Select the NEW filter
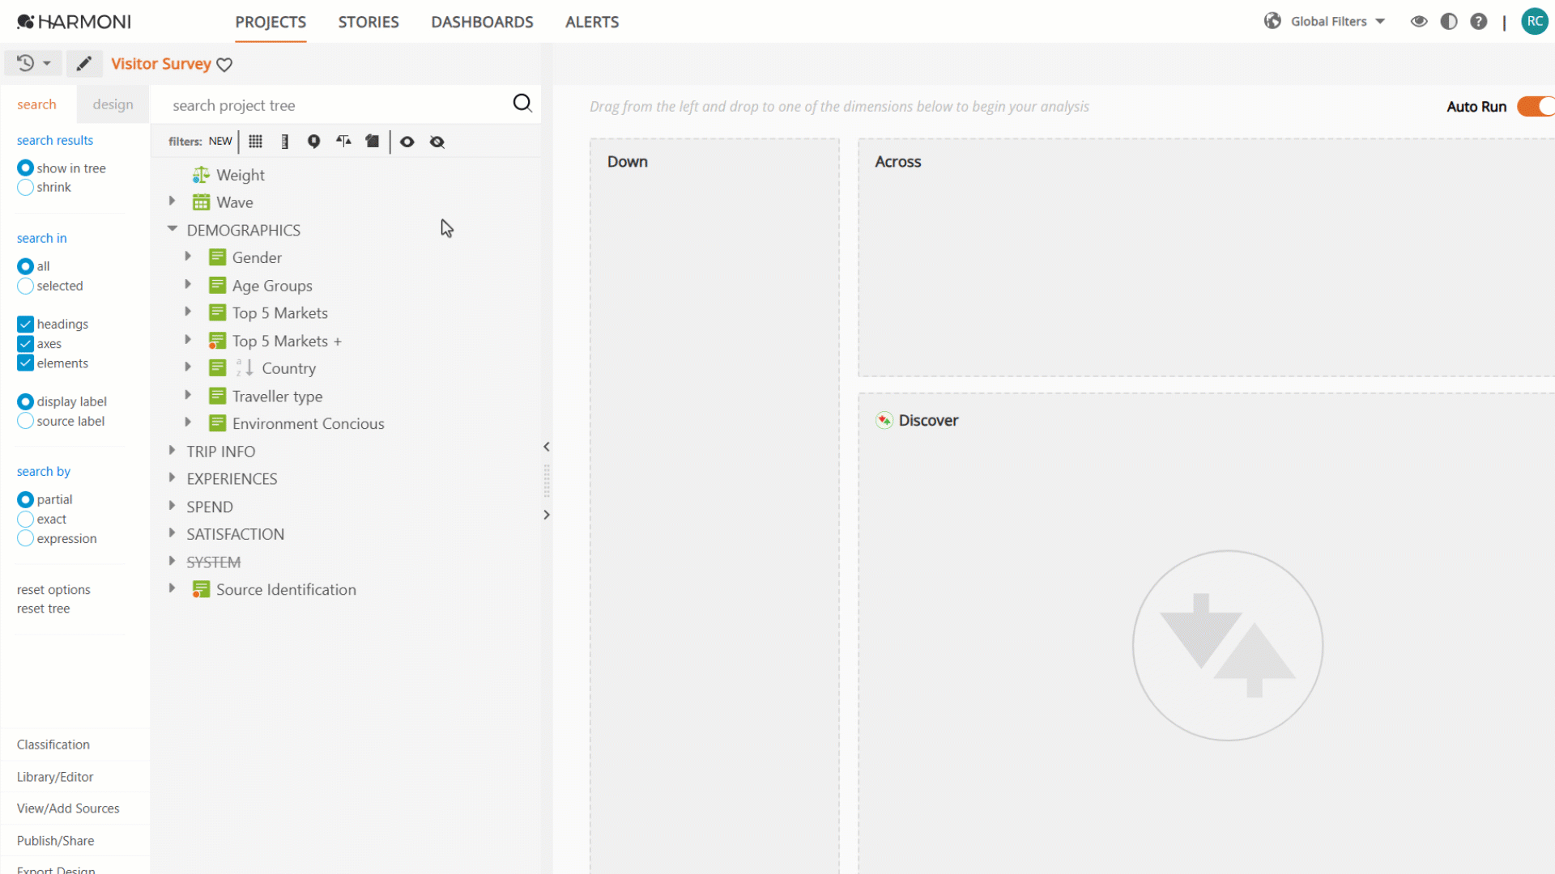The width and height of the screenshot is (1555, 874). pyautogui.click(x=220, y=142)
